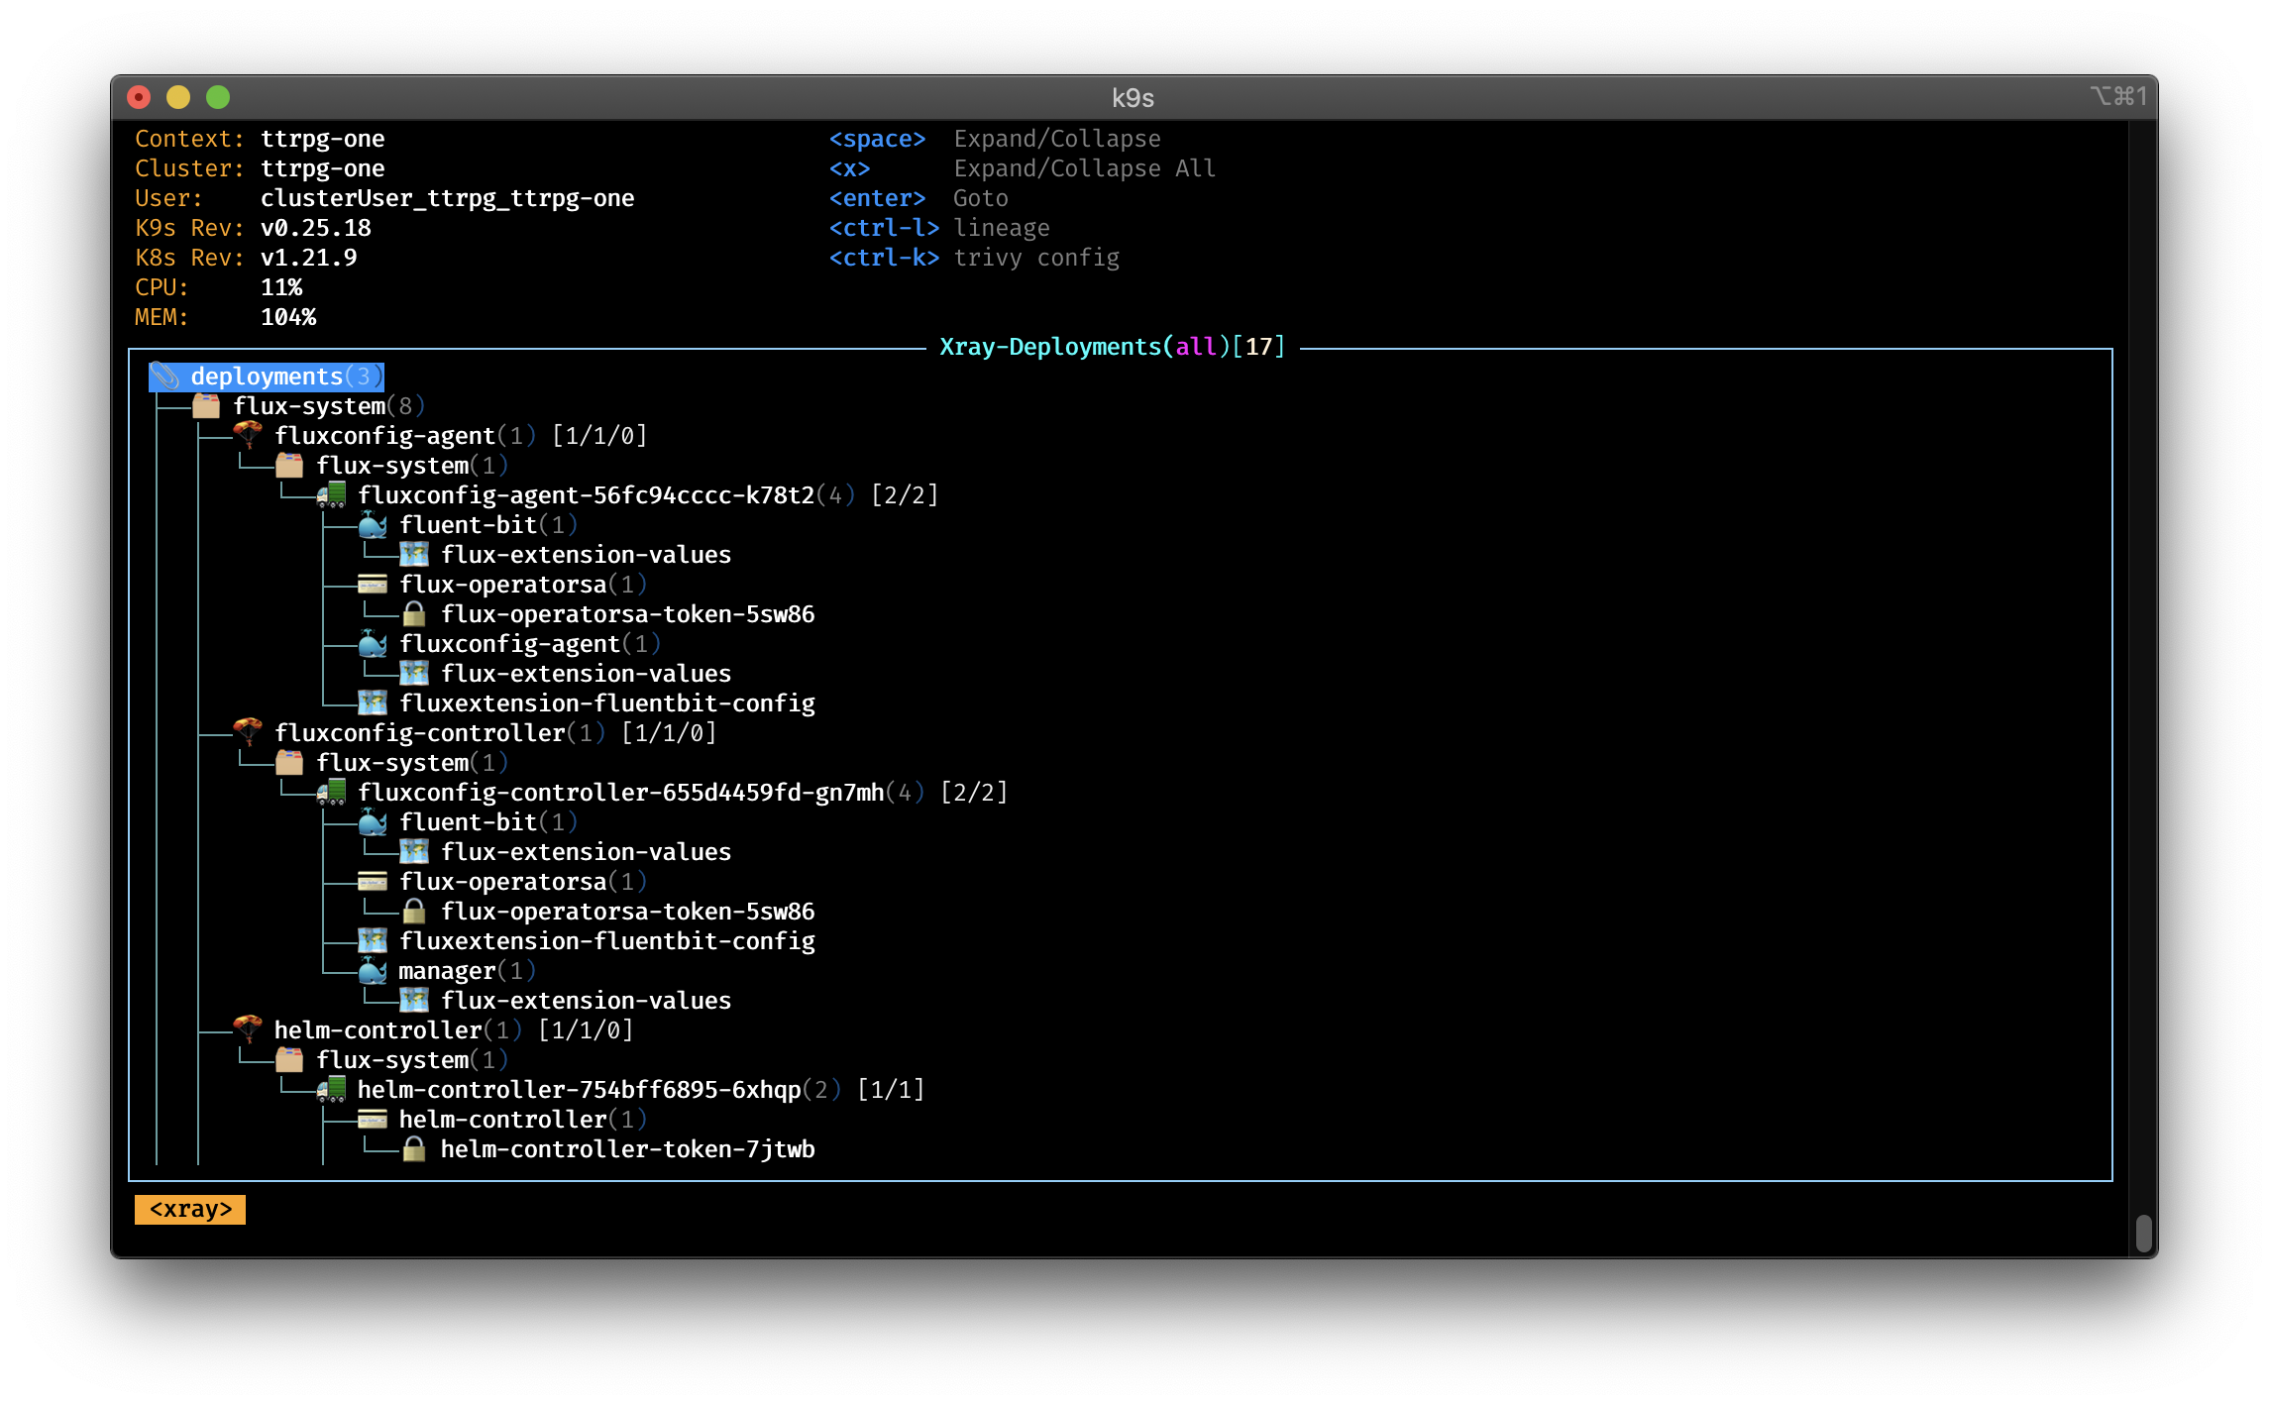Click the terminal scrollbar thumb
This screenshot has width=2269, height=1405.
(2143, 1234)
